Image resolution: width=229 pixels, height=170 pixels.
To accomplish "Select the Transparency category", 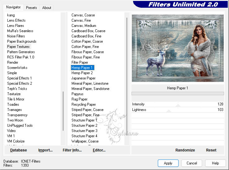I will coord(17,115).
